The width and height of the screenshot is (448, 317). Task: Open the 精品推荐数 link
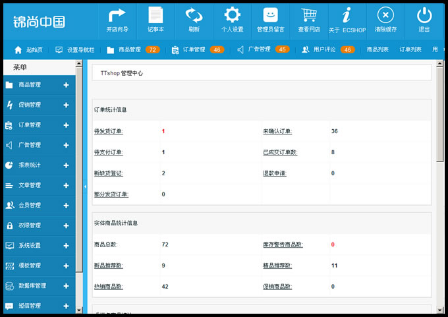[x=277, y=266]
